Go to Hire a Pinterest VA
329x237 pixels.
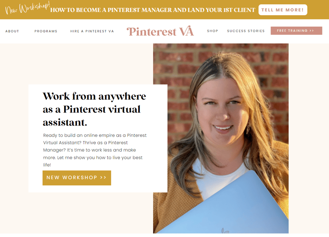(92, 31)
